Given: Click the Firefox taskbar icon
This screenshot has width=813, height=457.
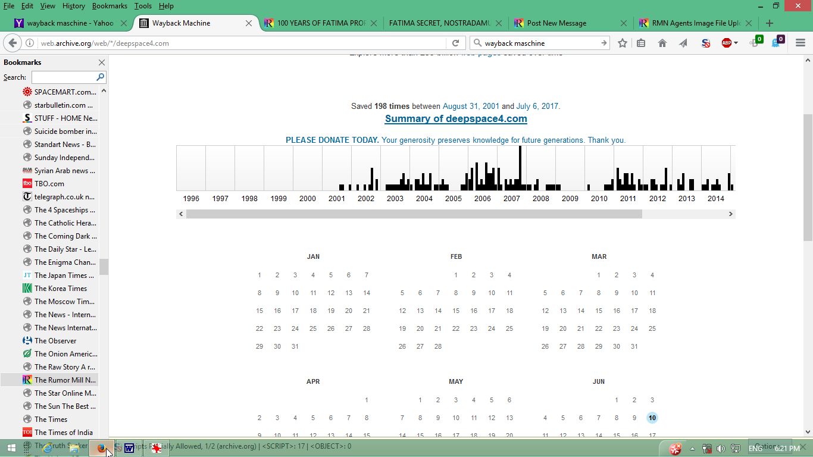Looking at the screenshot, I should pos(101,449).
